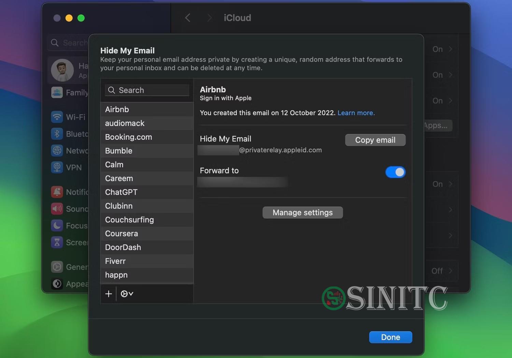Expand the second On row chevron in iCloud
The width and height of the screenshot is (512, 358).
[451, 75]
